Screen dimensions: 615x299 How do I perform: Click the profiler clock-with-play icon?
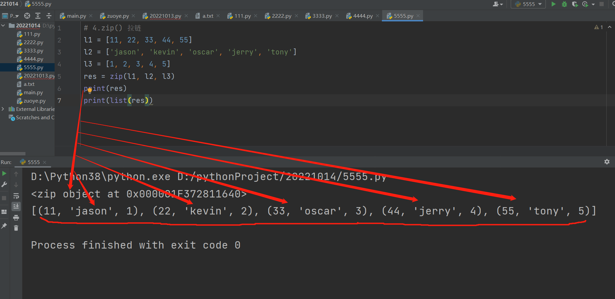[x=585, y=4]
